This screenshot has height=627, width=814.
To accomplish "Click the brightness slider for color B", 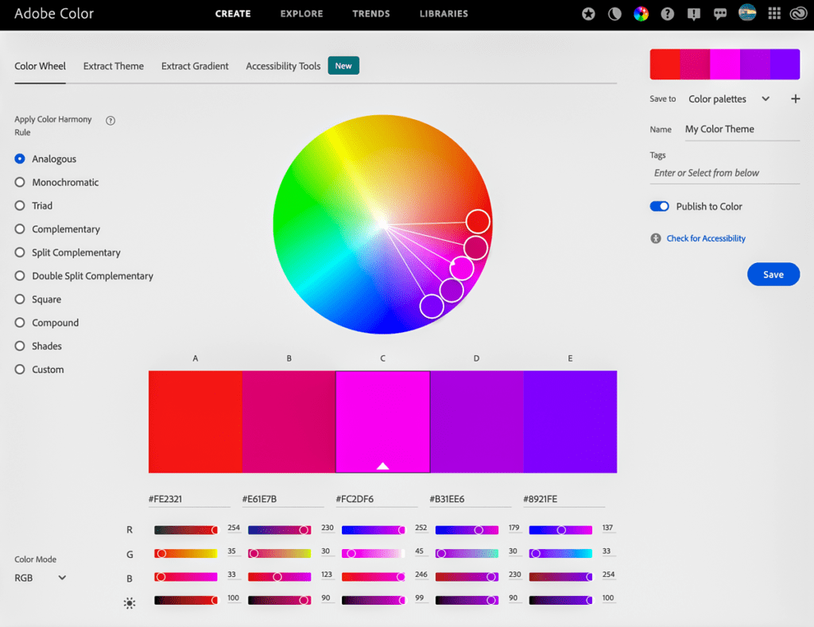I will click(279, 600).
